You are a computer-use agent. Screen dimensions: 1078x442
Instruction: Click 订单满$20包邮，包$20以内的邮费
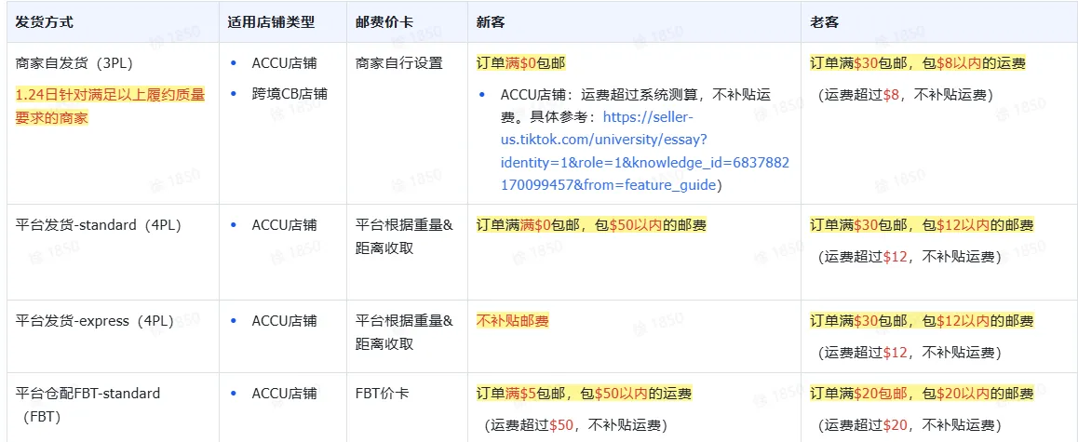(x=922, y=394)
